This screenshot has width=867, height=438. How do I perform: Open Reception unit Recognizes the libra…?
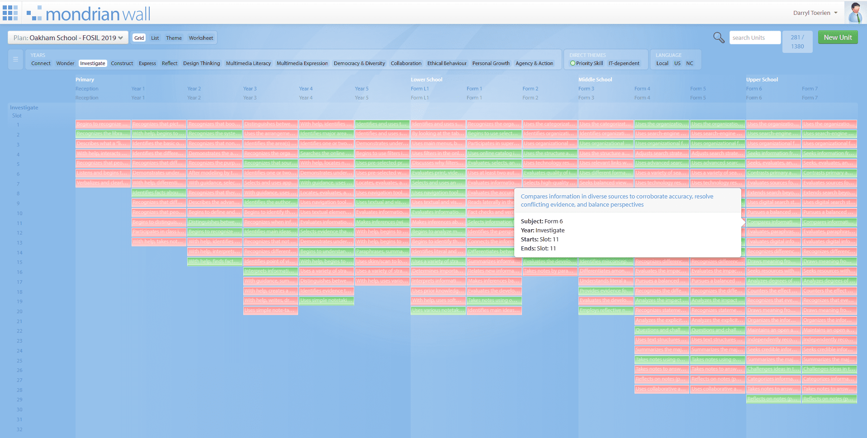(103, 134)
